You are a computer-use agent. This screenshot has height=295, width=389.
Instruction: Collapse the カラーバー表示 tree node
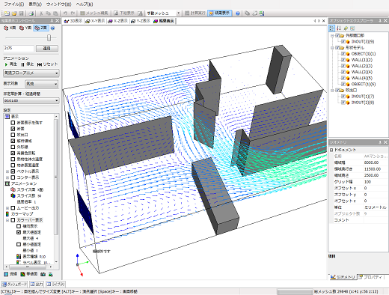click(7, 220)
